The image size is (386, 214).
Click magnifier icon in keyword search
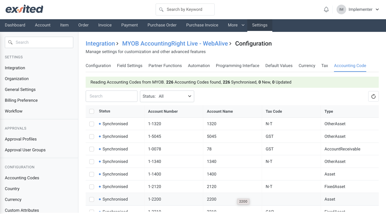[x=161, y=10]
